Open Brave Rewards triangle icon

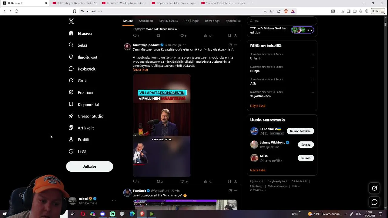[x=293, y=11]
